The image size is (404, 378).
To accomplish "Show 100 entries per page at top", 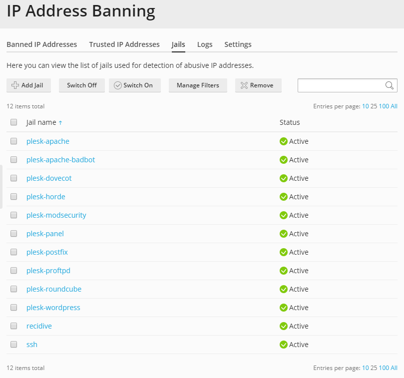I will click(x=384, y=106).
